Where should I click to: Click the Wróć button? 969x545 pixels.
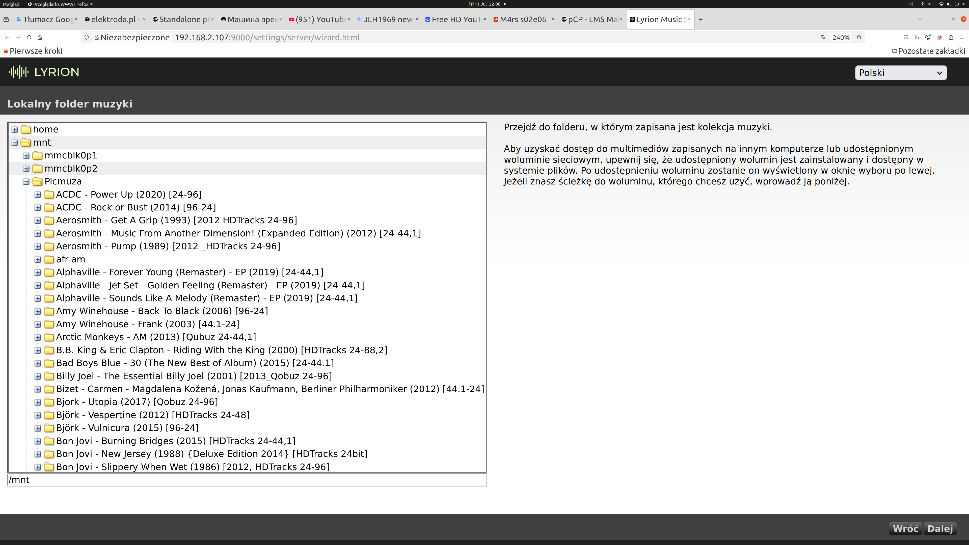(x=905, y=528)
